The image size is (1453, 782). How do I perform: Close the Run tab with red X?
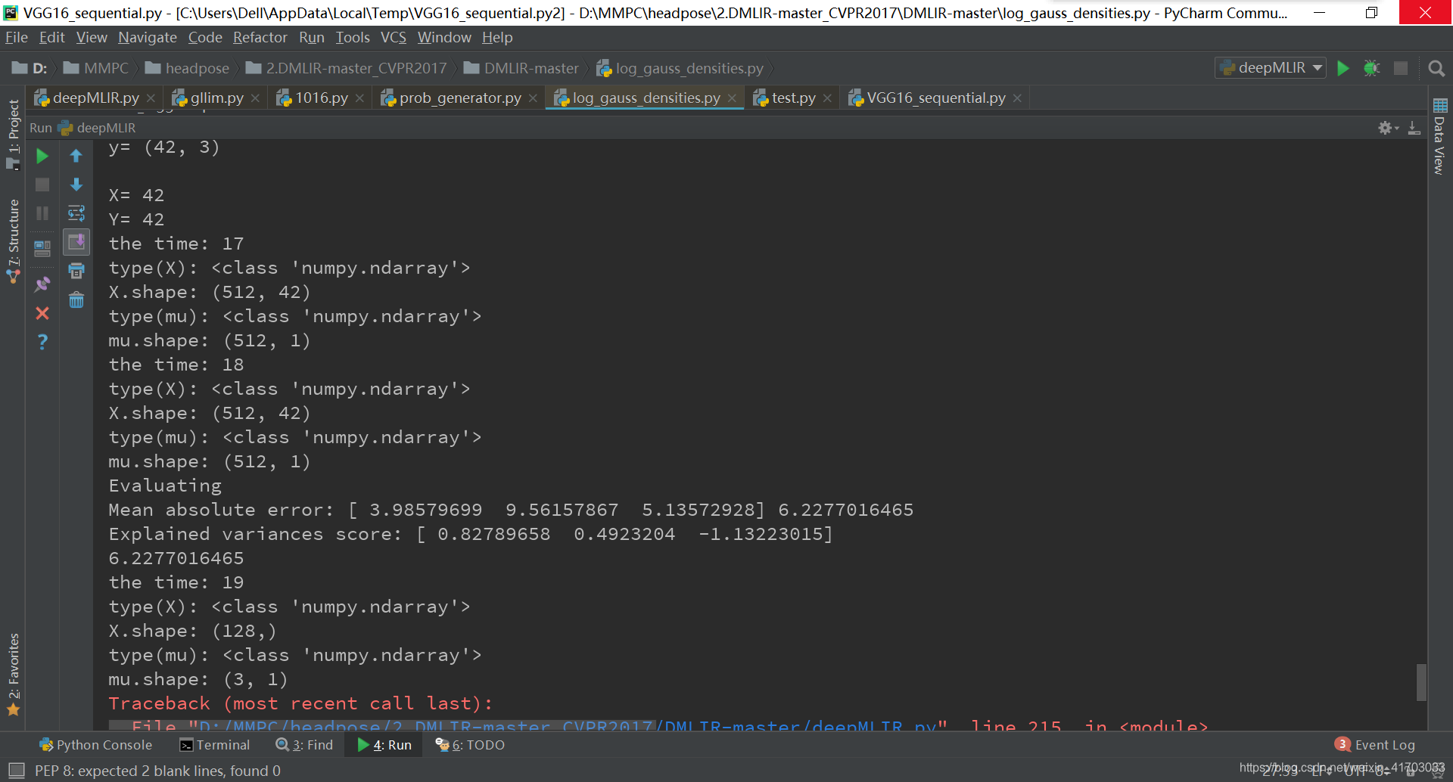click(42, 313)
